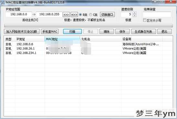Screen dimensions: 177x119
Task: Sort by the 设备商 column header
Action: tap(142, 39)
